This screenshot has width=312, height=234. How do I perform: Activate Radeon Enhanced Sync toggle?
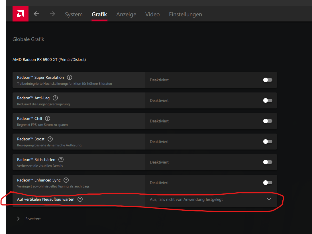[268, 183]
